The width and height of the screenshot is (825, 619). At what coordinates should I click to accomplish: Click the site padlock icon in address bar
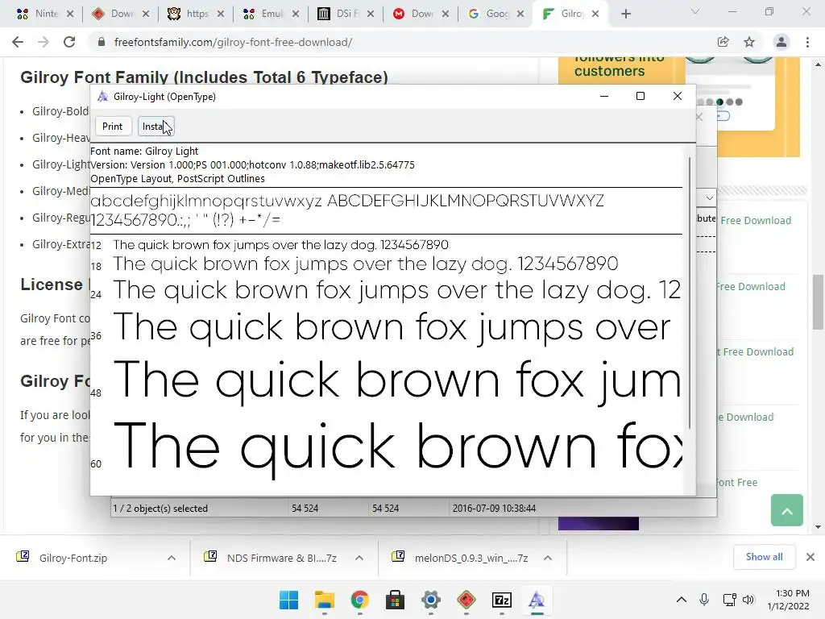(102, 42)
